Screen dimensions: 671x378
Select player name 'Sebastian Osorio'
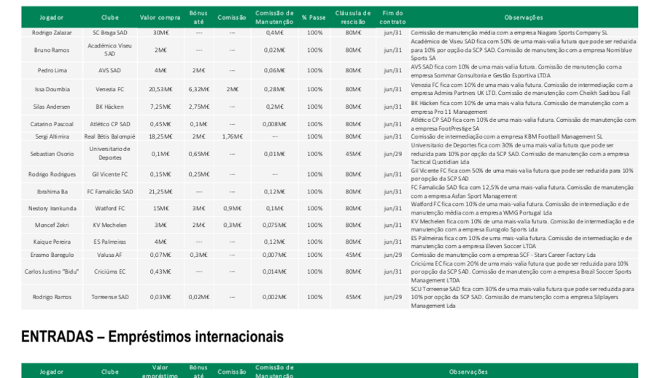52,154
